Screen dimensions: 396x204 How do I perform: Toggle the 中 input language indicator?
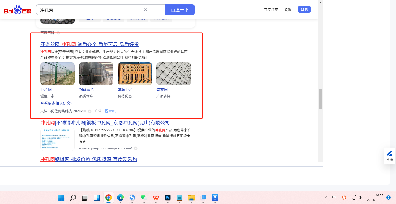(x=334, y=198)
